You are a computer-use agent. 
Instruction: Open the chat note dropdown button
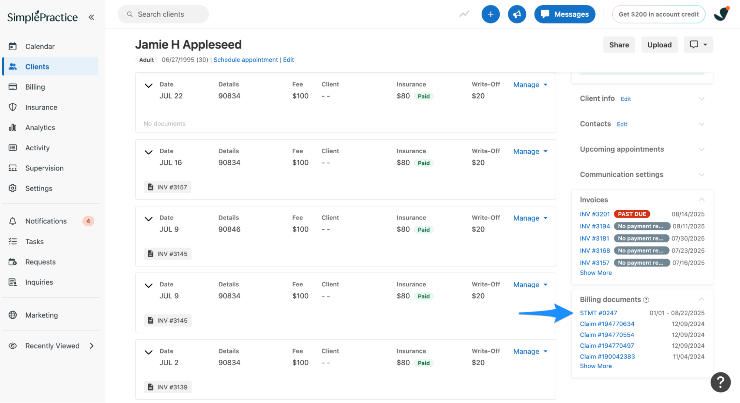(698, 45)
